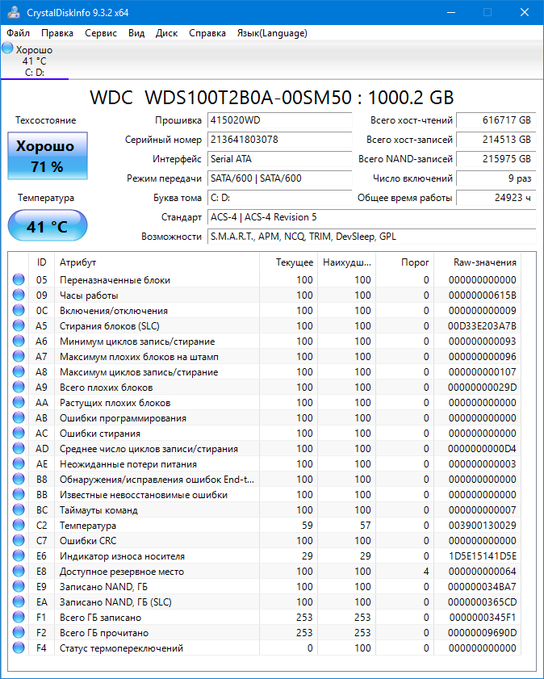Click status icon for A8 Максимум циклов row
This screenshot has width=544, height=679.
pos(19,371)
